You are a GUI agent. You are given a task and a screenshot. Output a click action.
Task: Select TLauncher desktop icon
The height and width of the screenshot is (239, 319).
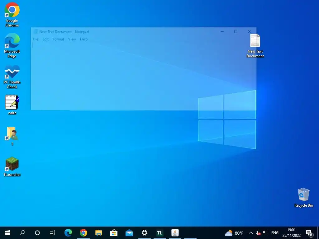coord(12,166)
